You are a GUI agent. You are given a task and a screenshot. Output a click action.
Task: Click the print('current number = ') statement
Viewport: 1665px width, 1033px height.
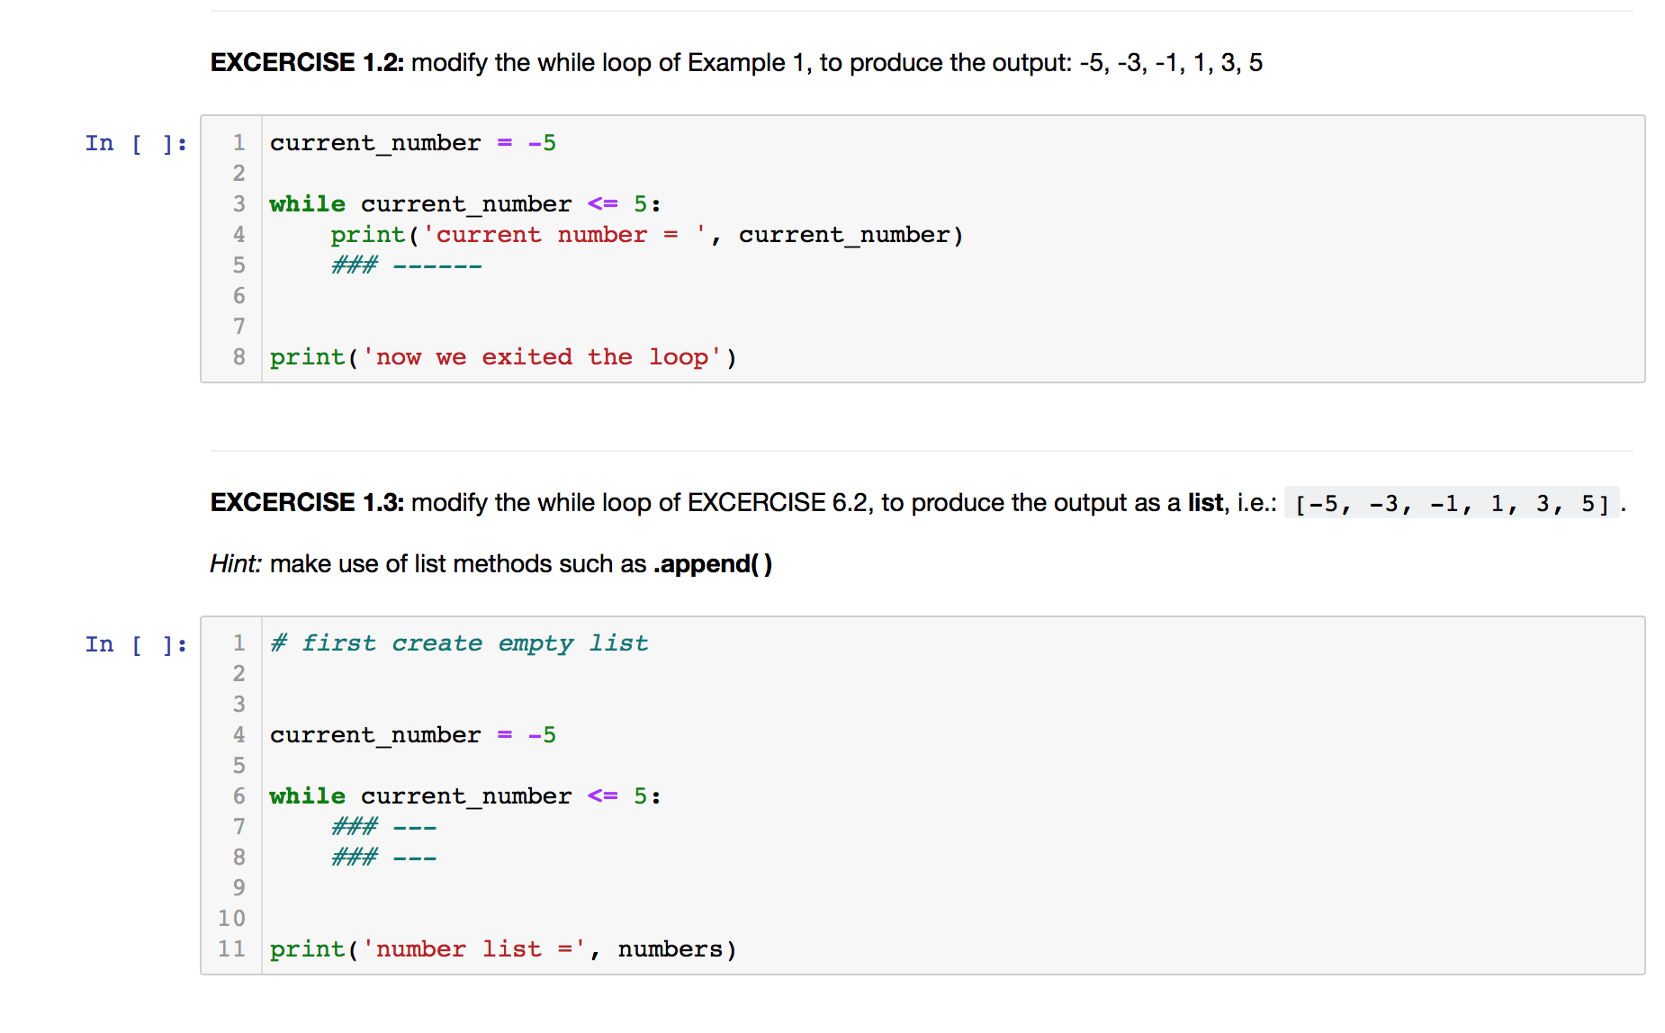(x=645, y=234)
